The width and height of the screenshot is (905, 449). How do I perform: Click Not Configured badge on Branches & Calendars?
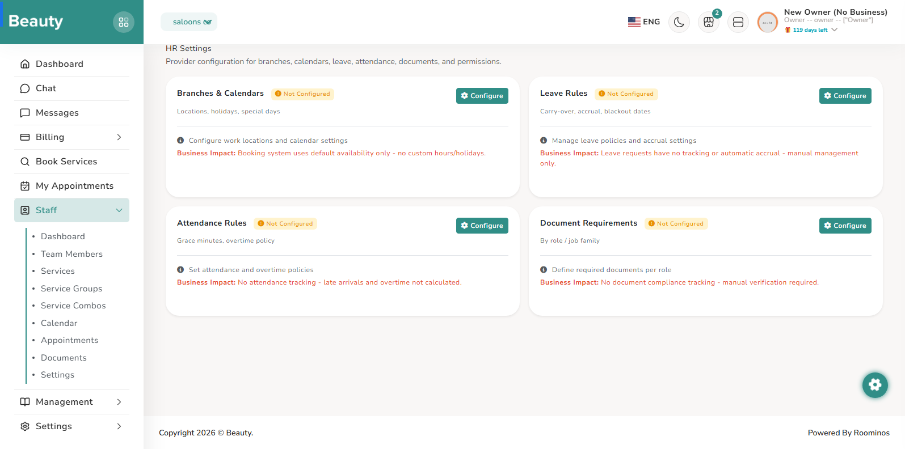coord(302,94)
